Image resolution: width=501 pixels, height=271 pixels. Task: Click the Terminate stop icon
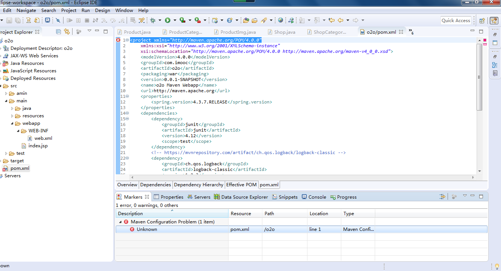87,20
